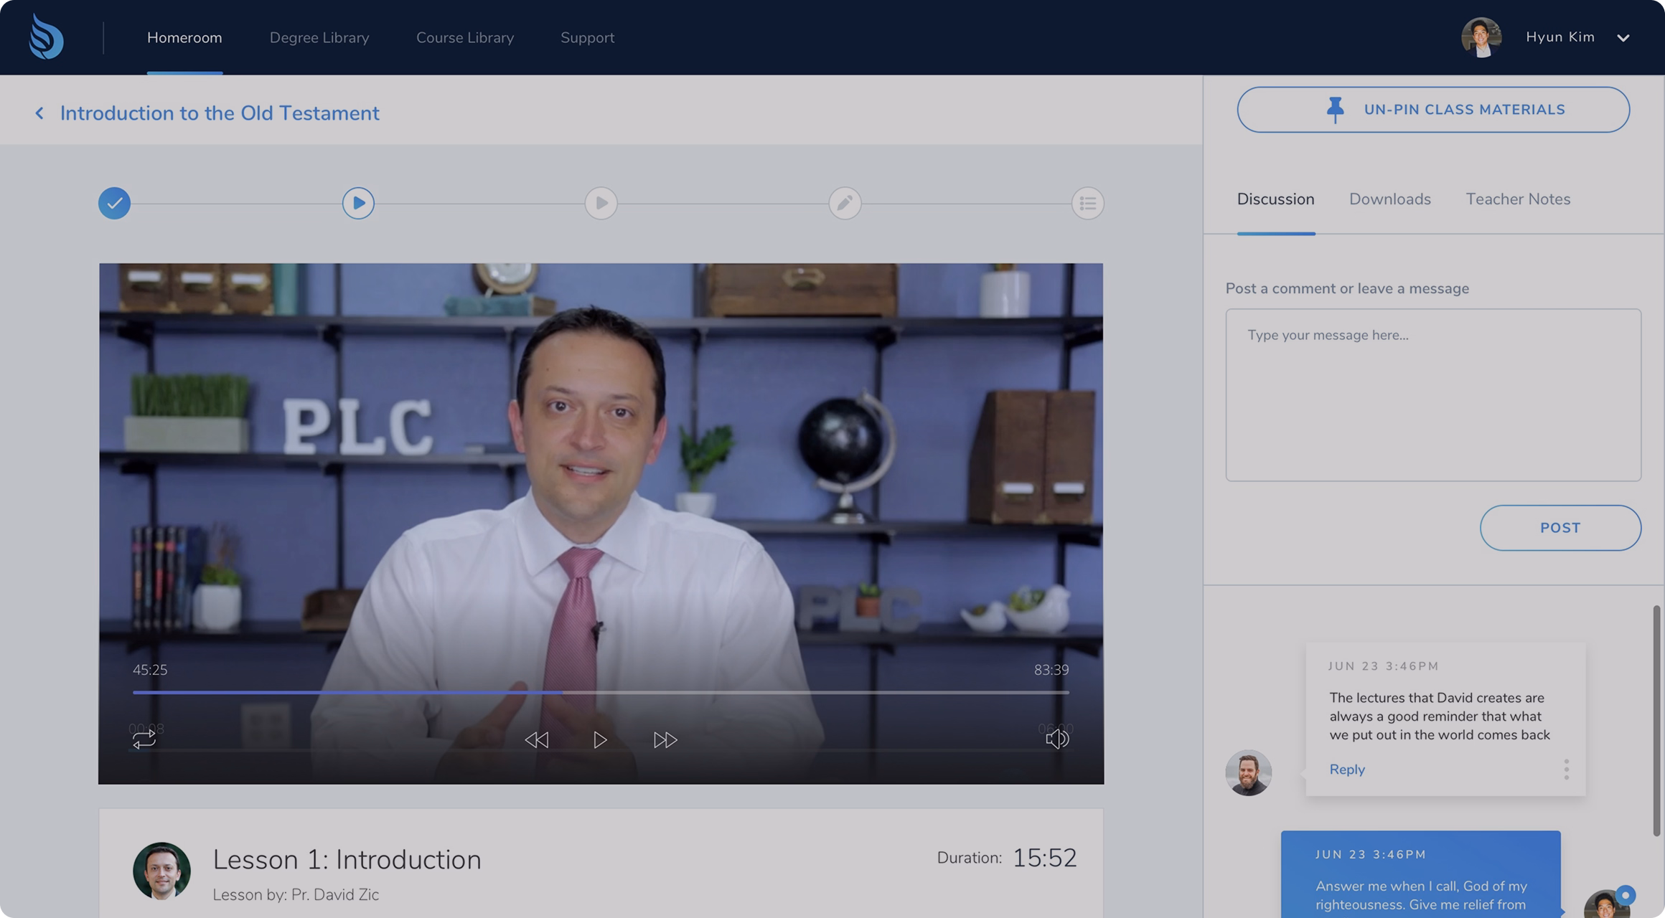
Task: Click the pushpin icon
Action: pos(1335,110)
